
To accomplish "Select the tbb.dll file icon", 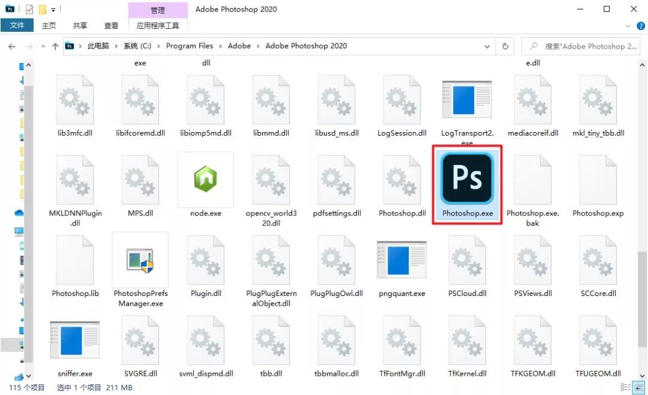I will pyautogui.click(x=271, y=340).
